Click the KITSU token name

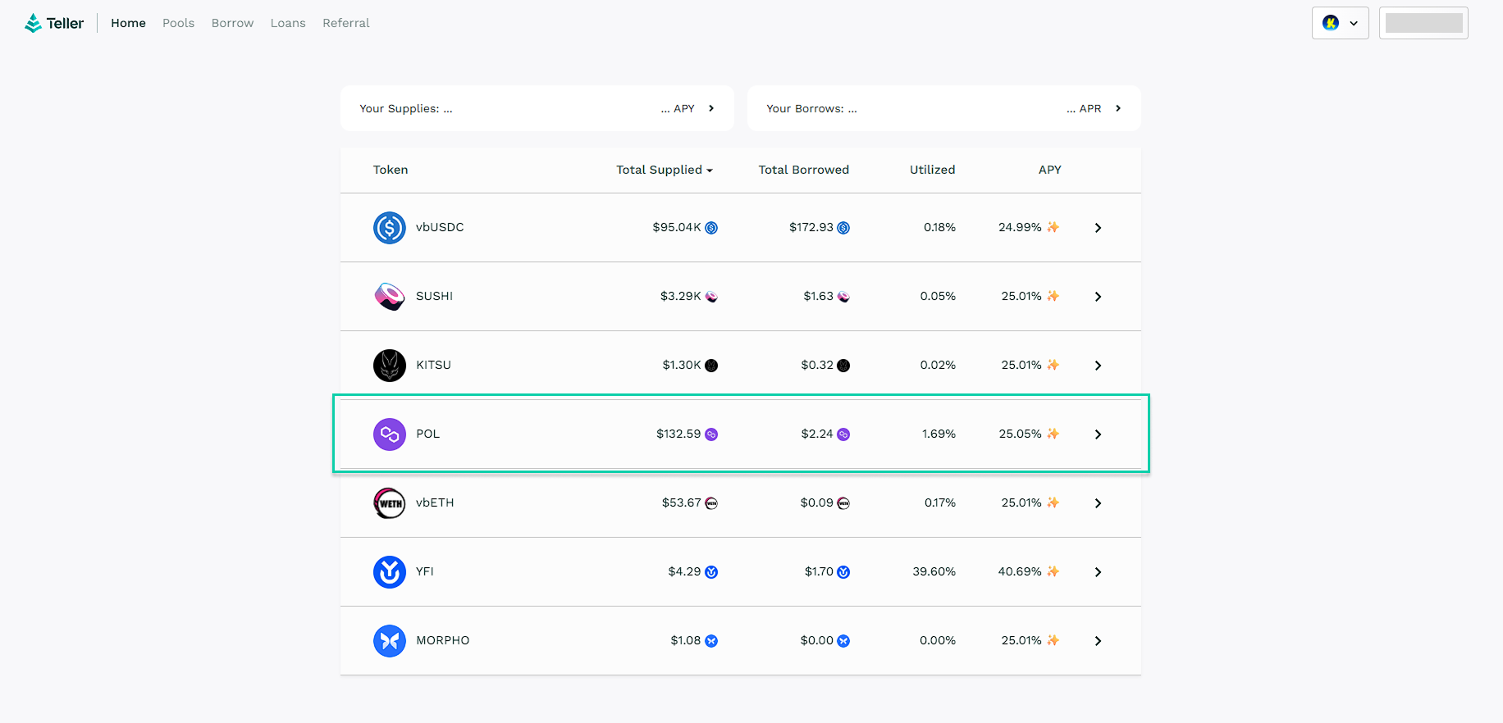(433, 365)
